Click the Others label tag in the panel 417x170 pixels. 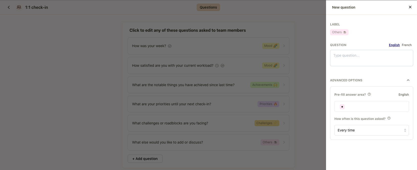[x=339, y=32]
